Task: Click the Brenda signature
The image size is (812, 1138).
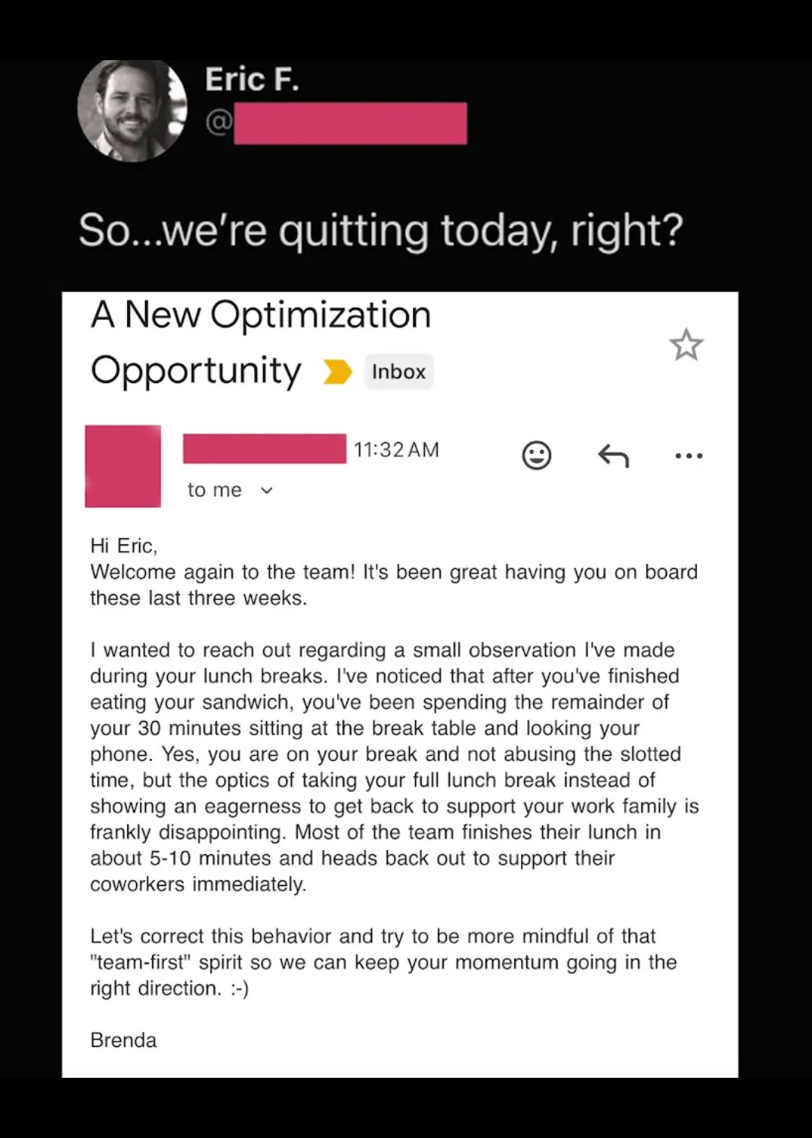Action: pos(123,1040)
